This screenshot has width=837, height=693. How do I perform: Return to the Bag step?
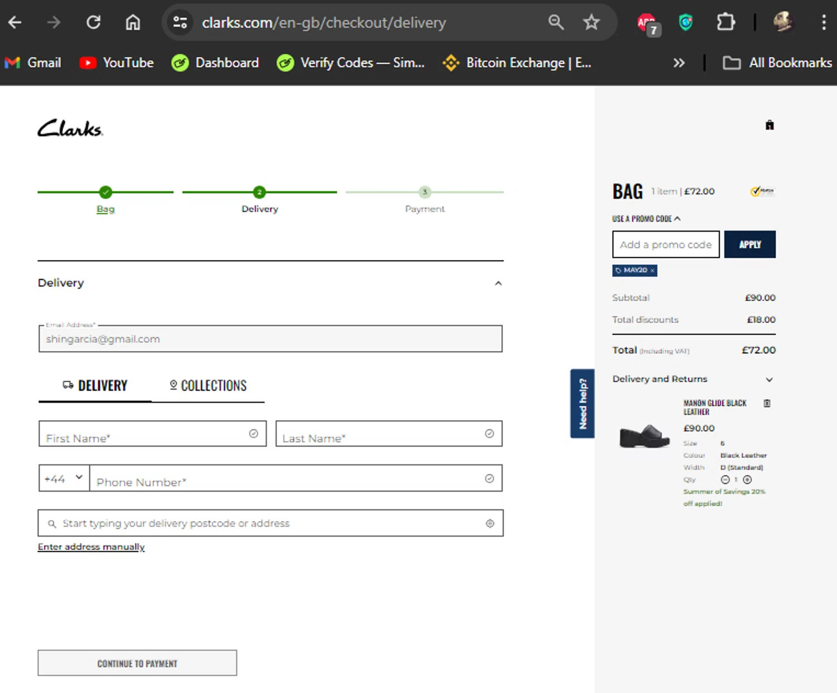tap(105, 209)
